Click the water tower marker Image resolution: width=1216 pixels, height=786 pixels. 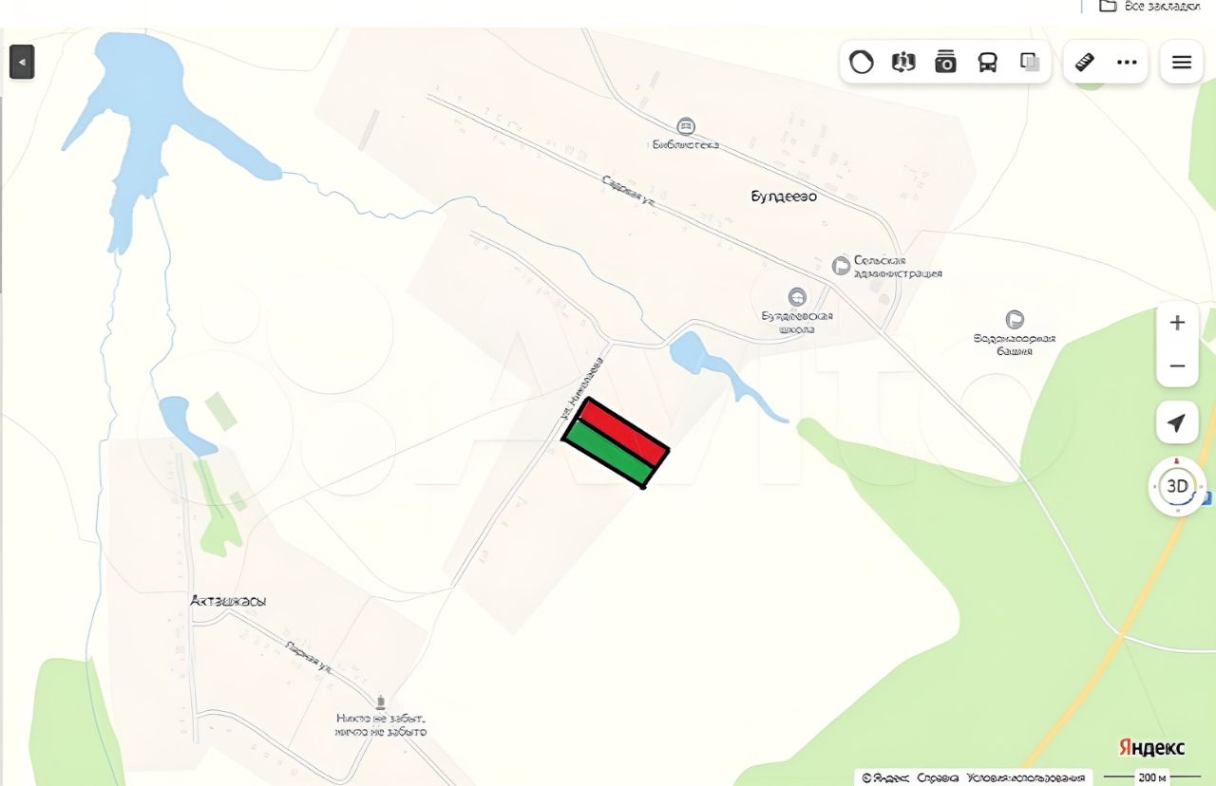coord(1015,320)
